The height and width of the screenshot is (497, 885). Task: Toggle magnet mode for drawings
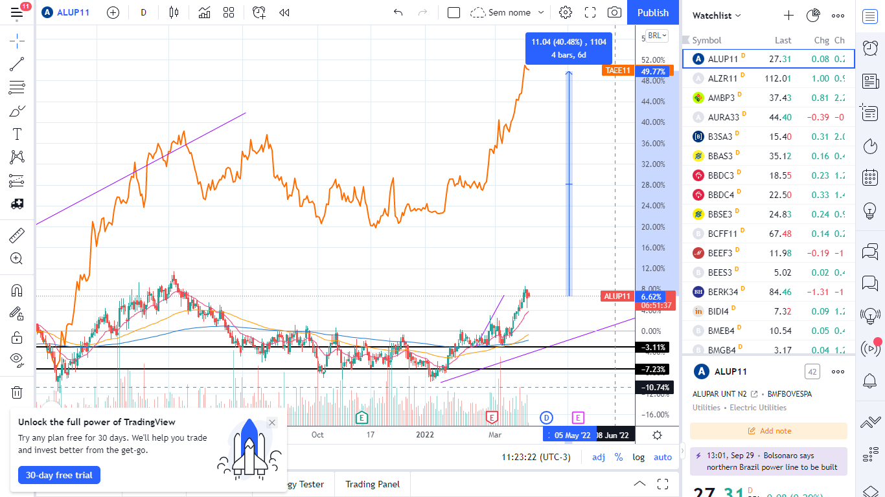pos(17,291)
